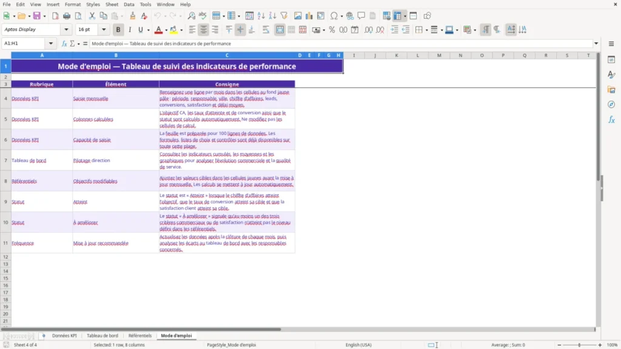Open sidebar Properties panel icon
The image size is (621, 349).
(611, 60)
